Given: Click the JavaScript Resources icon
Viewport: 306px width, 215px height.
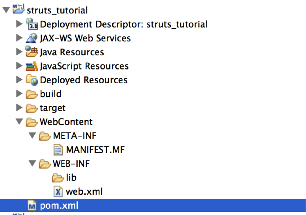Looking at the screenshot, I should click(x=31, y=66).
